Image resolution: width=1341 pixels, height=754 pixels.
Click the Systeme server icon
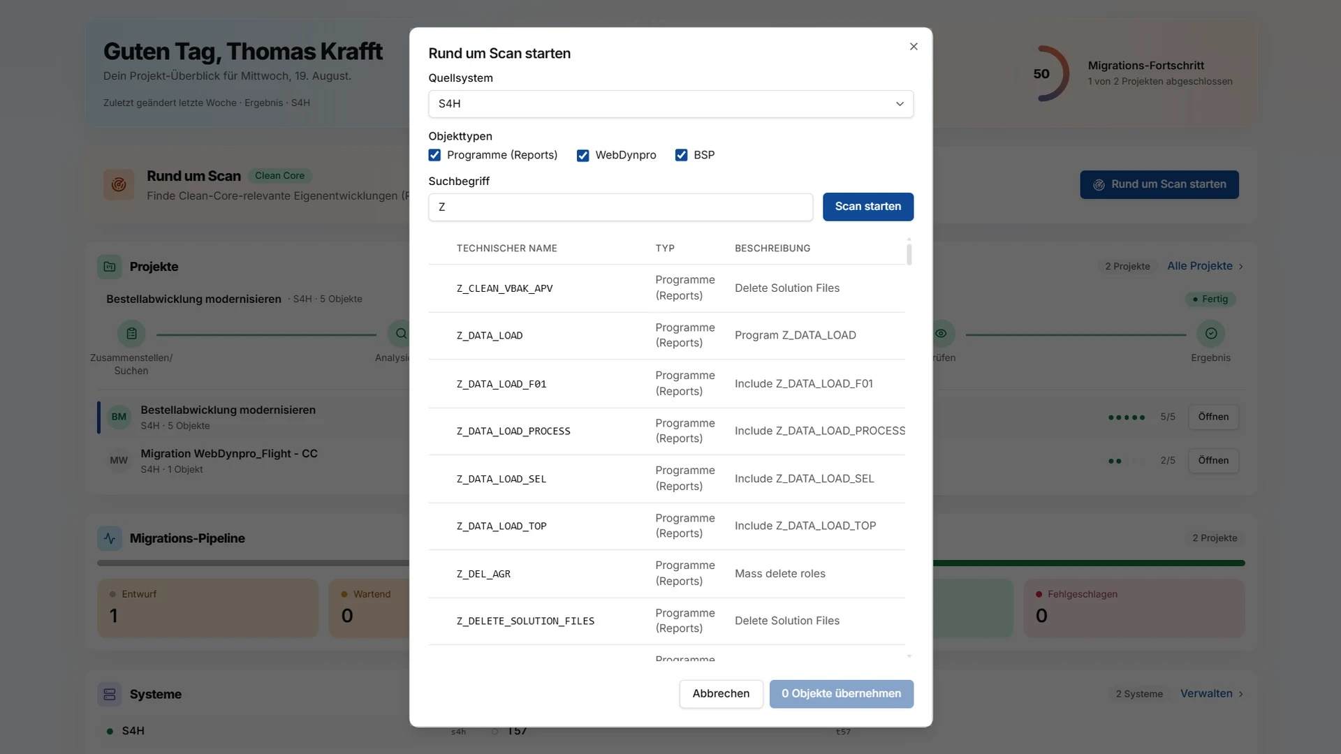[110, 695]
